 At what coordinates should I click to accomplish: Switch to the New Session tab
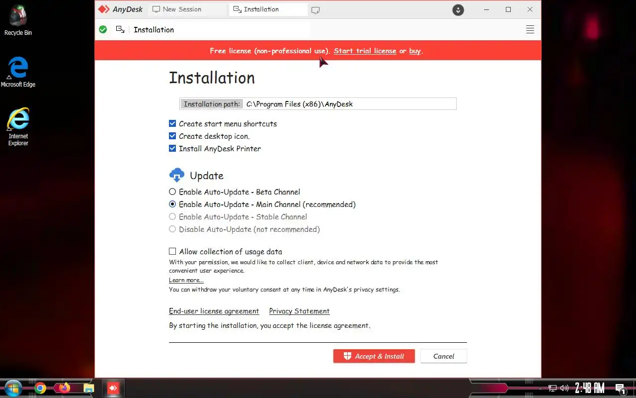[x=187, y=9]
